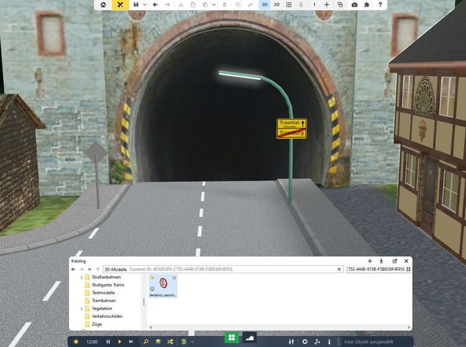The width and height of the screenshot is (466, 347).
Task: Switch to 2D view mode
Action: [x=276, y=4]
